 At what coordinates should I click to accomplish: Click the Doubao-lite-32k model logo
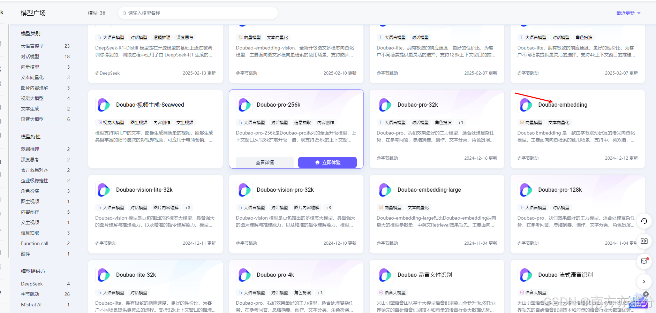[x=104, y=275]
